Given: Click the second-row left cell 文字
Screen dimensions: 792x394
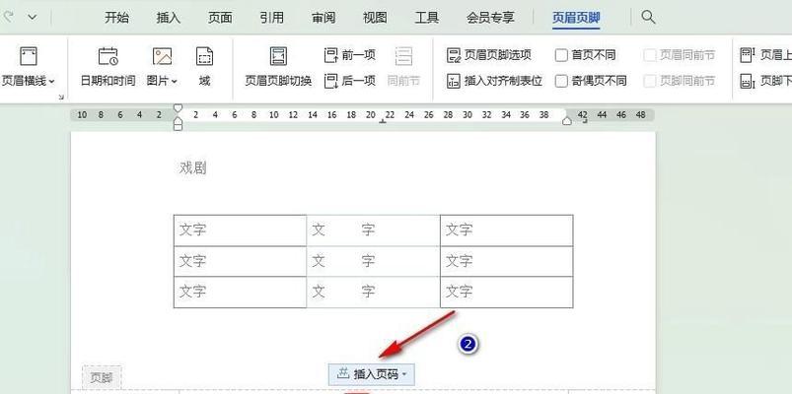Looking at the screenshot, I should click(x=192, y=261).
